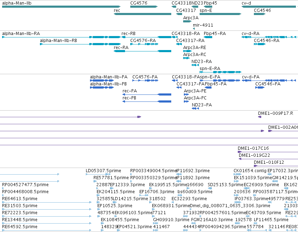Image resolution: width=298 pixels, height=232 pixels.
Task: Click the Arpc3A-PE protein label
Action: [x=195, y=91]
